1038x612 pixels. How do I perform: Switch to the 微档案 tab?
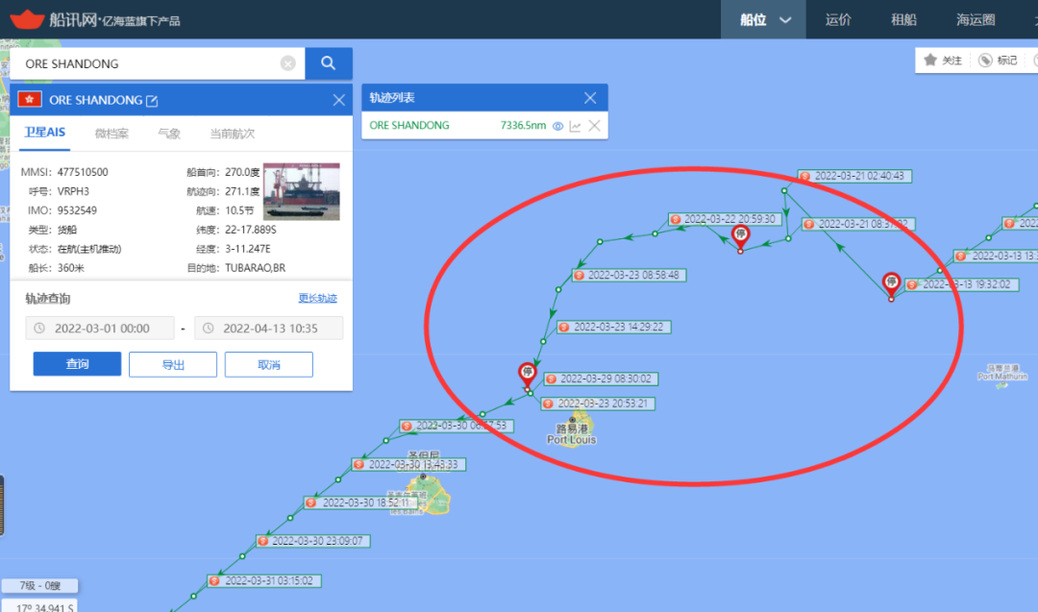(x=111, y=134)
